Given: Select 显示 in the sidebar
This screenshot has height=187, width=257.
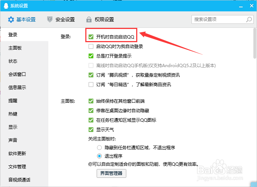Looking at the screenshot, I should click(13, 127).
